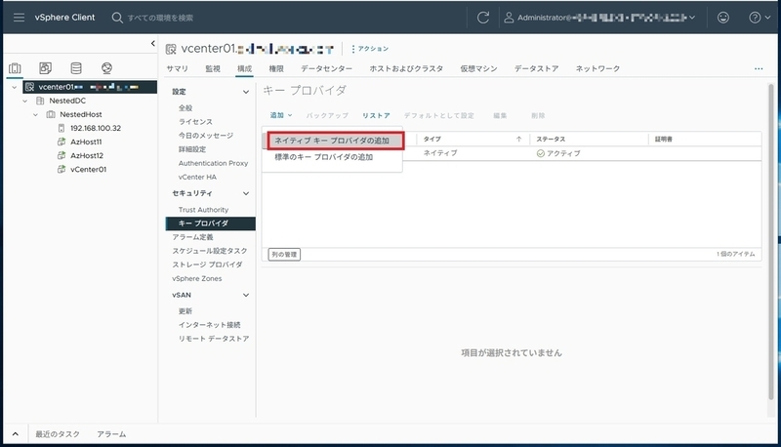Open the データストア tab

pyautogui.click(x=536, y=68)
